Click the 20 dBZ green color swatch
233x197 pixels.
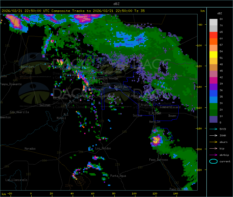tap(213, 106)
